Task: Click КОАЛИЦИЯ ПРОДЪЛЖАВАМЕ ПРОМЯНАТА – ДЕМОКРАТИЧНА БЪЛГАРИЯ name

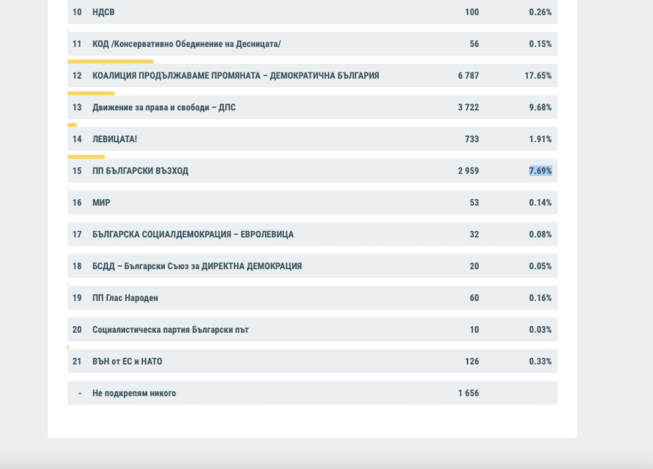Action: click(x=235, y=76)
